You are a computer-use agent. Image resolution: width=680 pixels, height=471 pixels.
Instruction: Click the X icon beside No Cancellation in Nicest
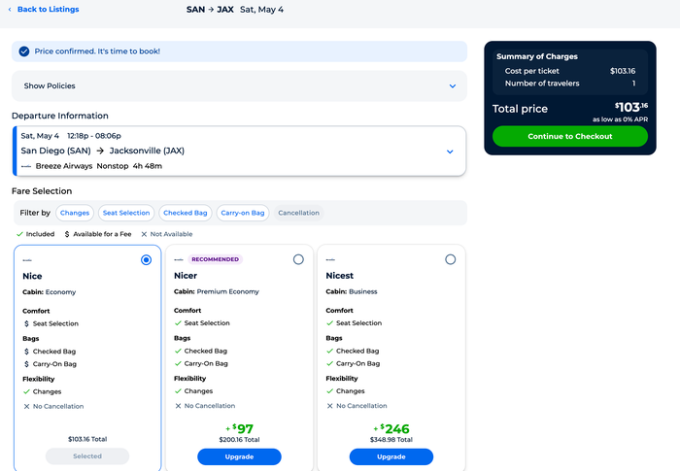pos(329,406)
